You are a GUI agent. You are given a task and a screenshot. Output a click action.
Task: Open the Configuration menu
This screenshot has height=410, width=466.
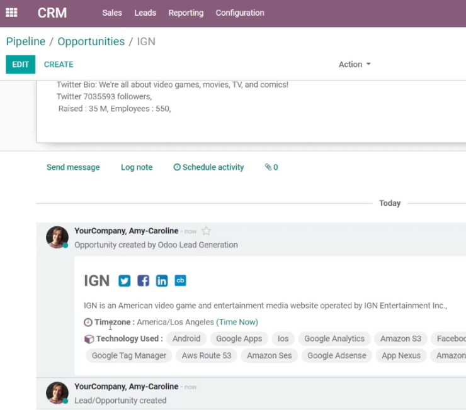[x=240, y=13]
